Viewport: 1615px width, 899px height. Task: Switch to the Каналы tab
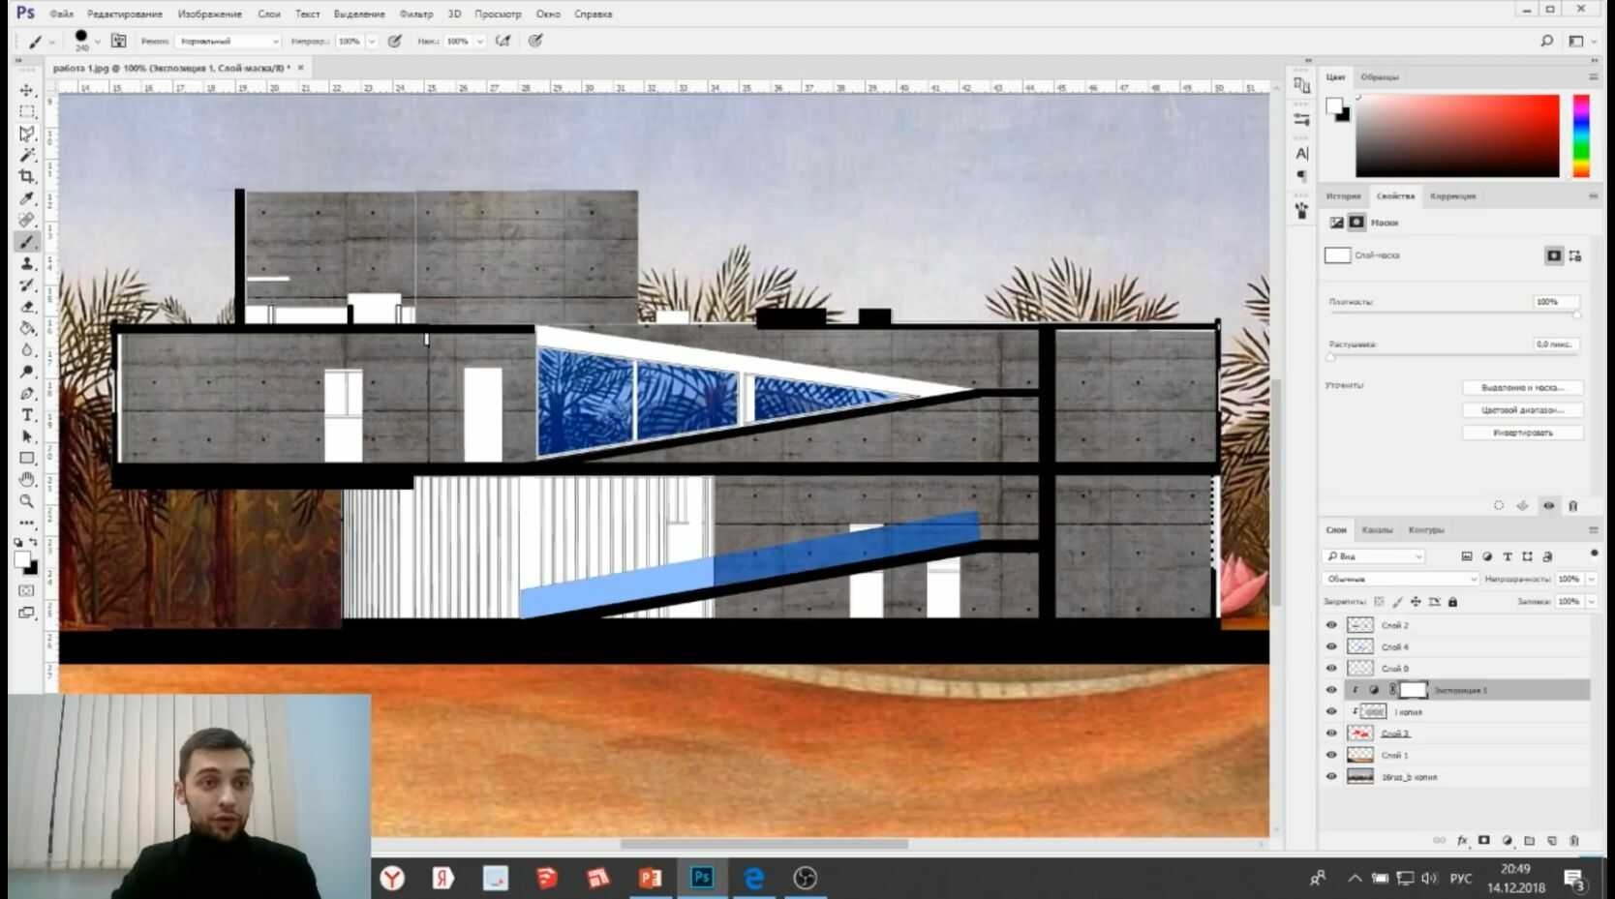[x=1377, y=529]
